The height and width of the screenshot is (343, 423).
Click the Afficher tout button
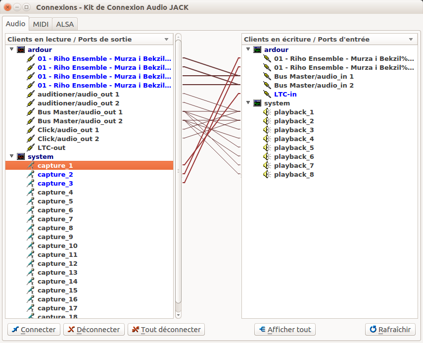(285, 330)
